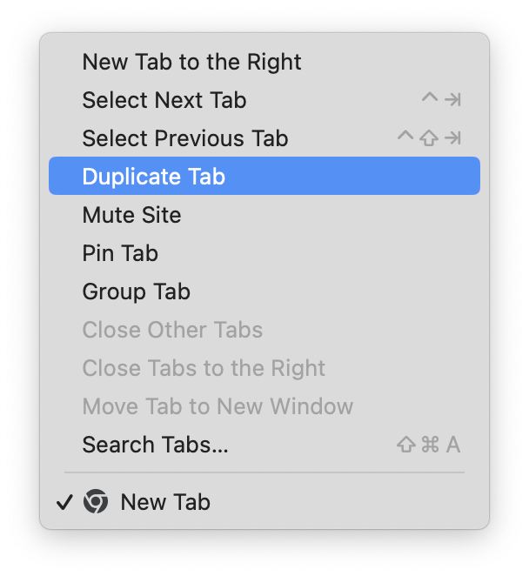The width and height of the screenshot is (529, 576).
Task: Choose New Tab to the Right
Action: point(264,62)
